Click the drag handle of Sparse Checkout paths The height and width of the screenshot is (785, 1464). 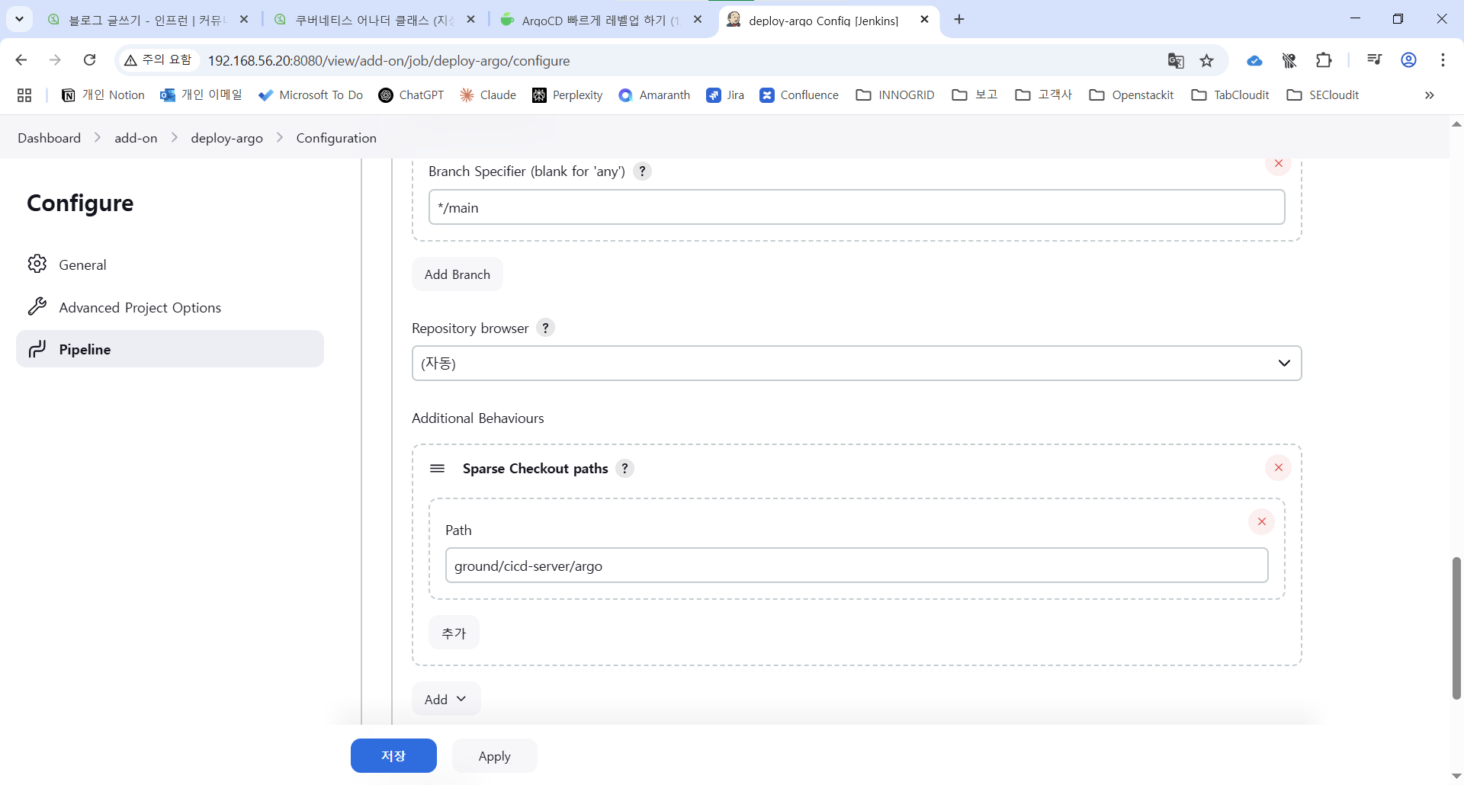(x=438, y=469)
